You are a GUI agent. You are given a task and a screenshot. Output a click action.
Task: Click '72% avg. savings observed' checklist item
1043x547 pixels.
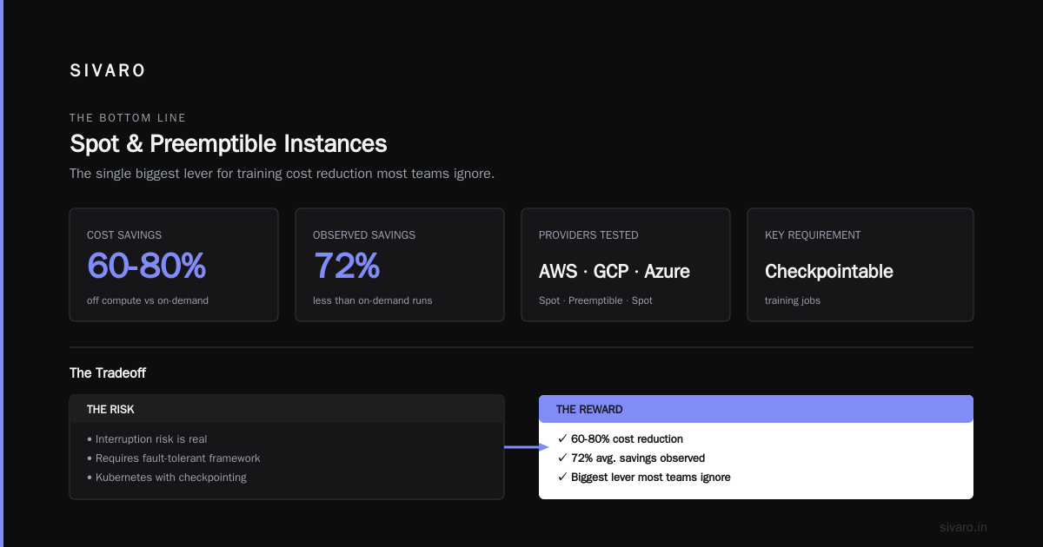(x=632, y=458)
